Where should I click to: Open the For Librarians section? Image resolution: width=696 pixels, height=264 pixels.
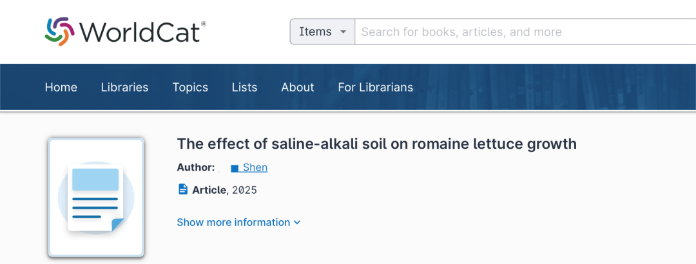click(x=376, y=88)
